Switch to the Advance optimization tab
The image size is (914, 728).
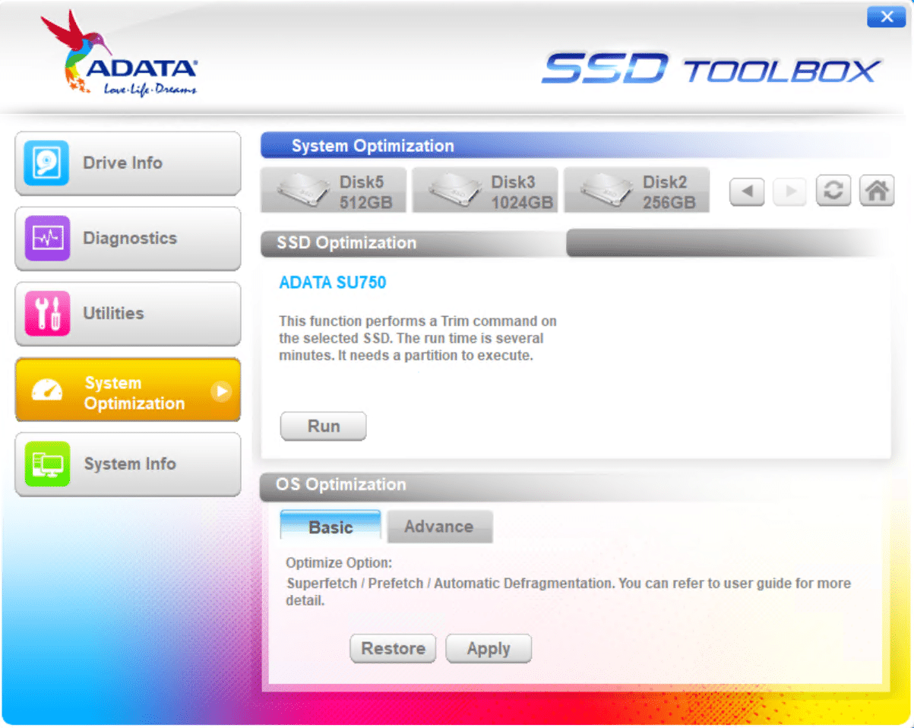coord(439,527)
